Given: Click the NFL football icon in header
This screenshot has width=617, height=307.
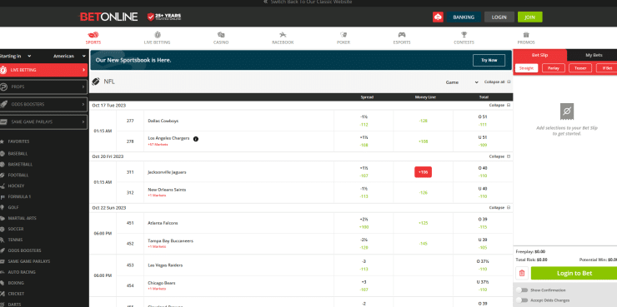Looking at the screenshot, I should pyautogui.click(x=96, y=82).
